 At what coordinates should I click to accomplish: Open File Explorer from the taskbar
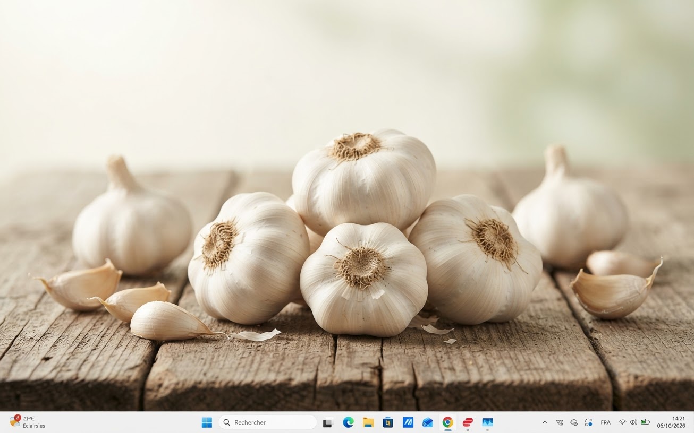coord(368,422)
